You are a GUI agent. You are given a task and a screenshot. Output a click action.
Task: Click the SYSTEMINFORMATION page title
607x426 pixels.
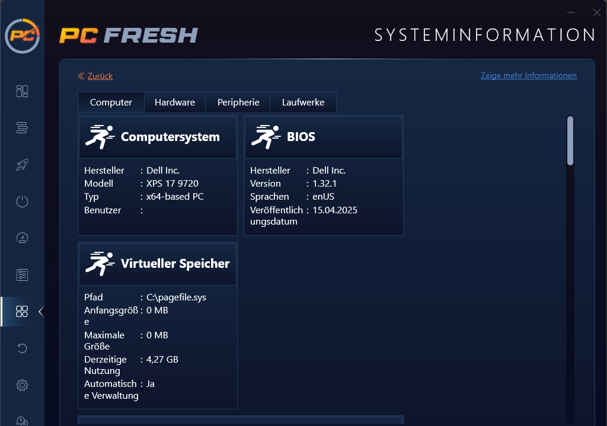(485, 35)
